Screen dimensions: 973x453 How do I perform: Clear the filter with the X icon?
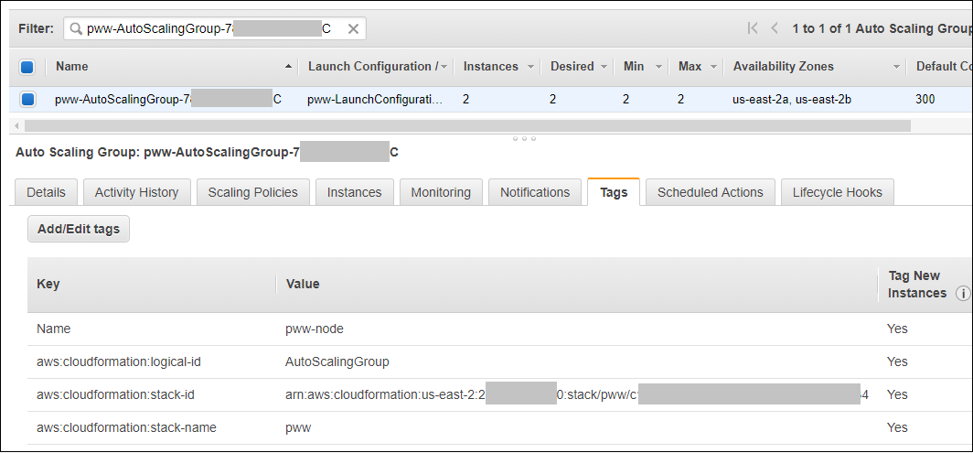pyautogui.click(x=353, y=28)
